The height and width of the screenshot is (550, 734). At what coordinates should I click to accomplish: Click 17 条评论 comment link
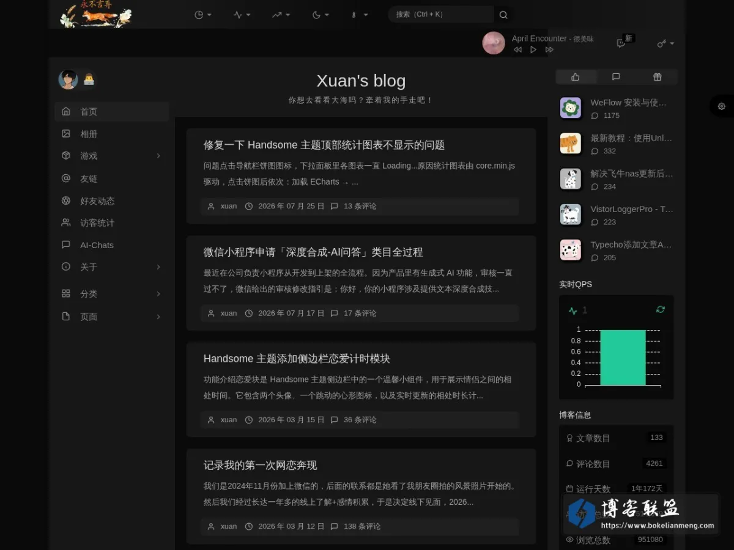[360, 313]
